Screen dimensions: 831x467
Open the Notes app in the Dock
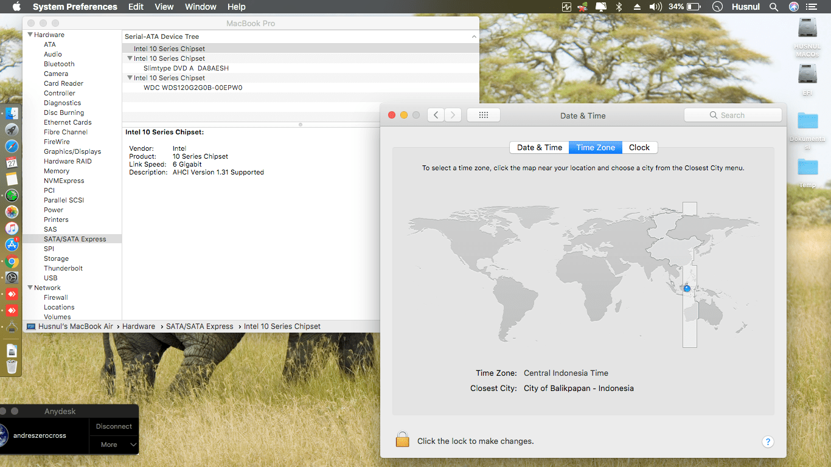tap(12, 179)
